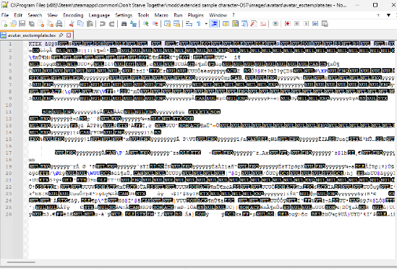
Task: Open the Replace dialog icon
Action: pyautogui.click(x=133, y=24)
